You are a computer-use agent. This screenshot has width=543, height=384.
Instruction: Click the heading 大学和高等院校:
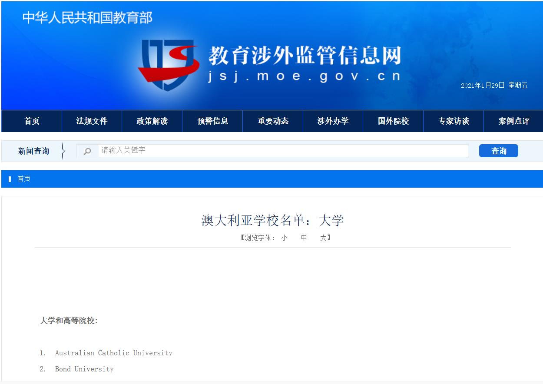(x=69, y=321)
